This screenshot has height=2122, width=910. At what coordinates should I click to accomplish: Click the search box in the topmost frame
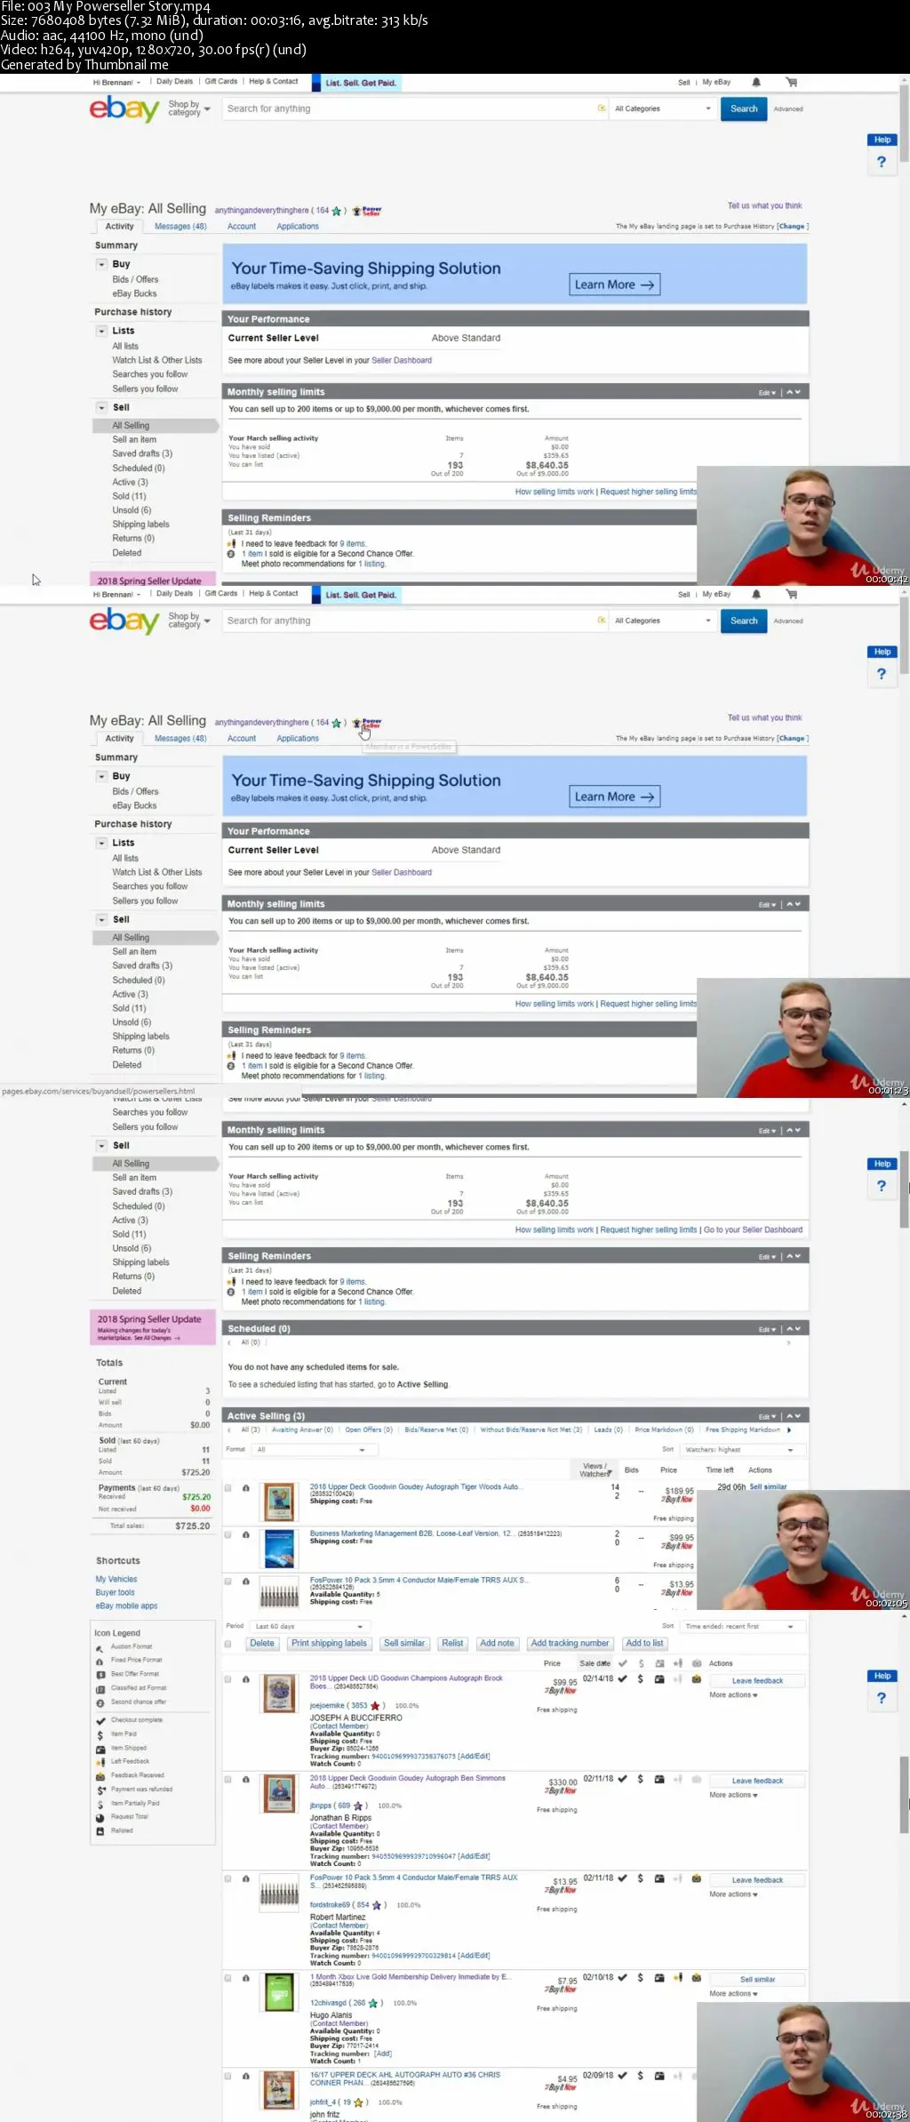(x=414, y=108)
